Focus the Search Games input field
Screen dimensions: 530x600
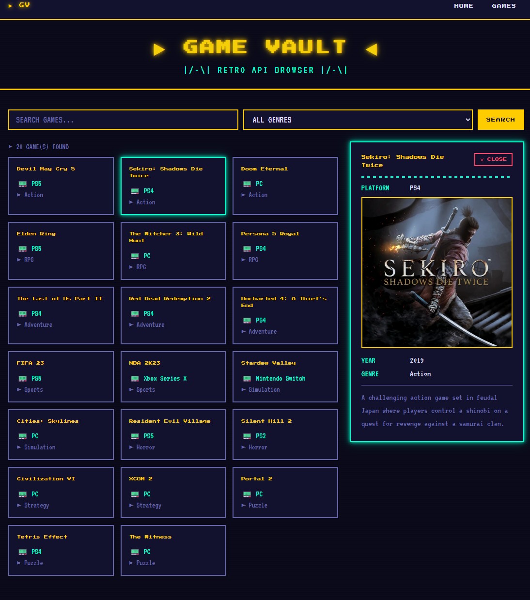pyautogui.click(x=123, y=120)
